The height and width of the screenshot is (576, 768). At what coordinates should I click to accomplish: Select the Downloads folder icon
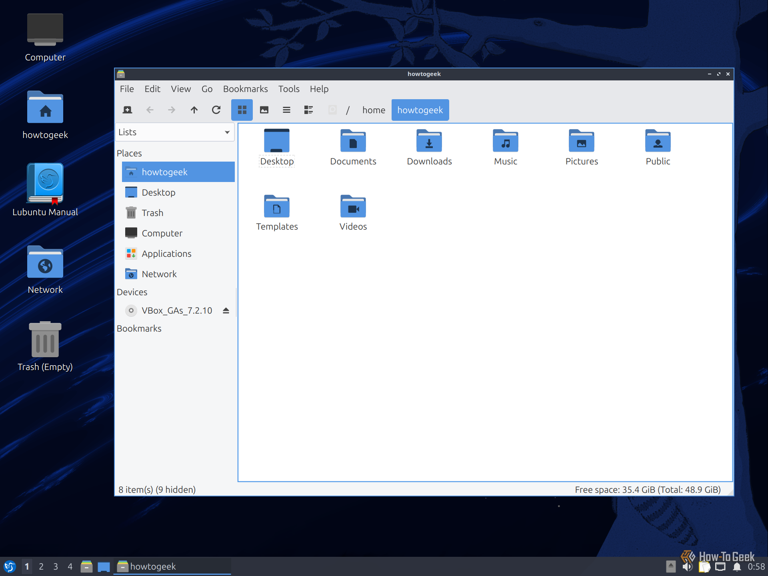pyautogui.click(x=429, y=147)
